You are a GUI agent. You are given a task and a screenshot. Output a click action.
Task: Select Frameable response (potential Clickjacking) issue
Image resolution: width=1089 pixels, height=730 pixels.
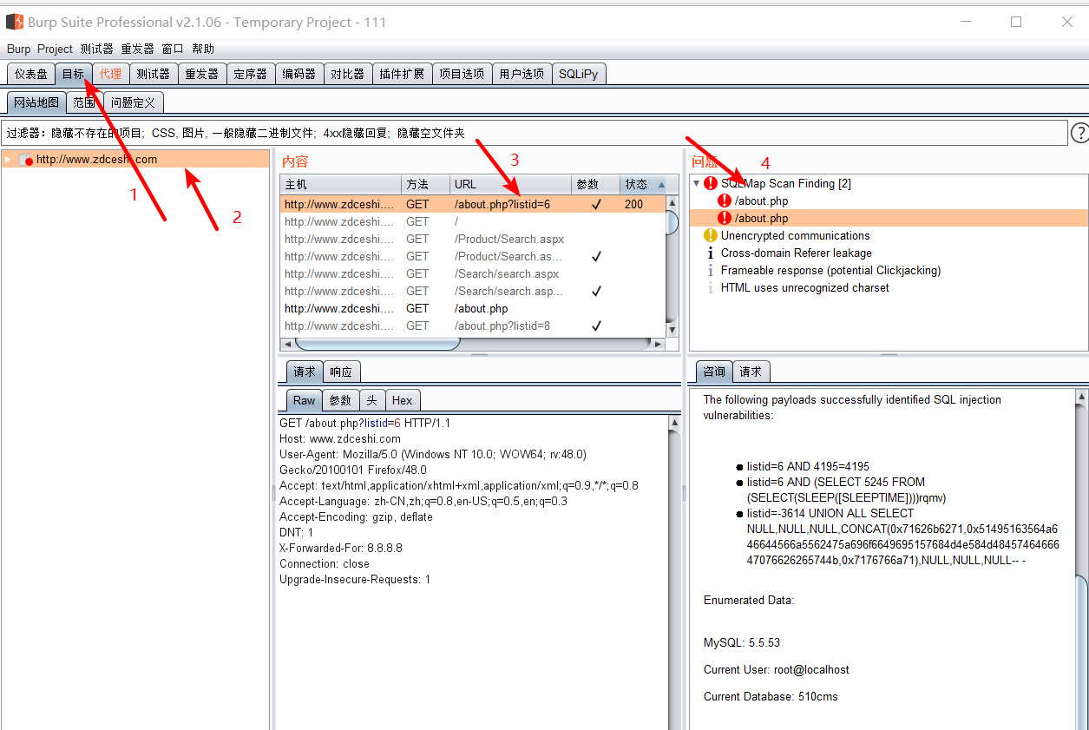[830, 270]
